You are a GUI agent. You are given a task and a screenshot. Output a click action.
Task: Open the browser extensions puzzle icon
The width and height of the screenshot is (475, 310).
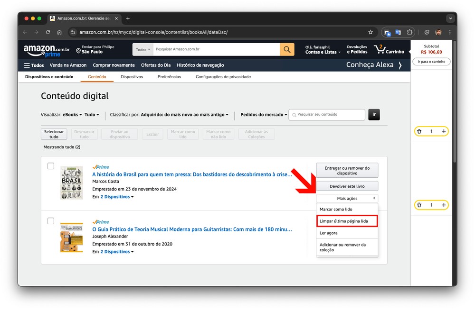(409, 32)
